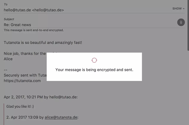Click the 'Nice job, thanks for the' line

coord(25,53)
